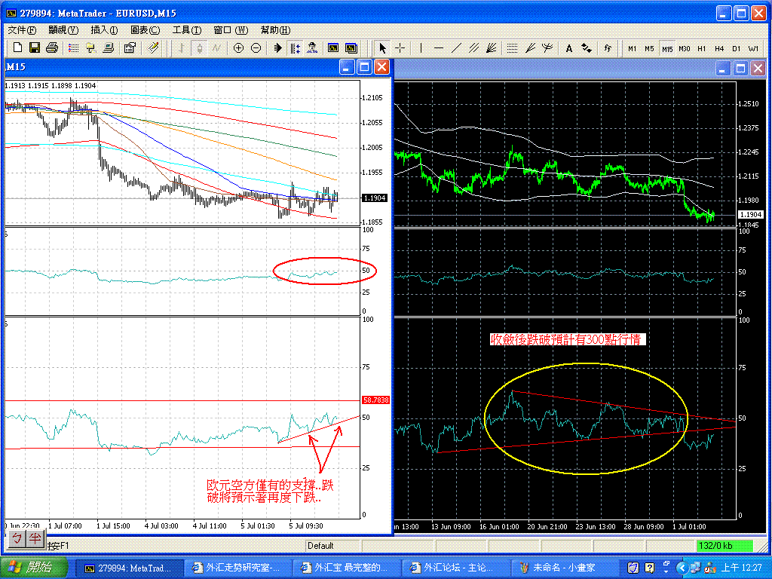772x579 pixels.
Task: Switch to M1 timeframe
Action: [x=633, y=48]
